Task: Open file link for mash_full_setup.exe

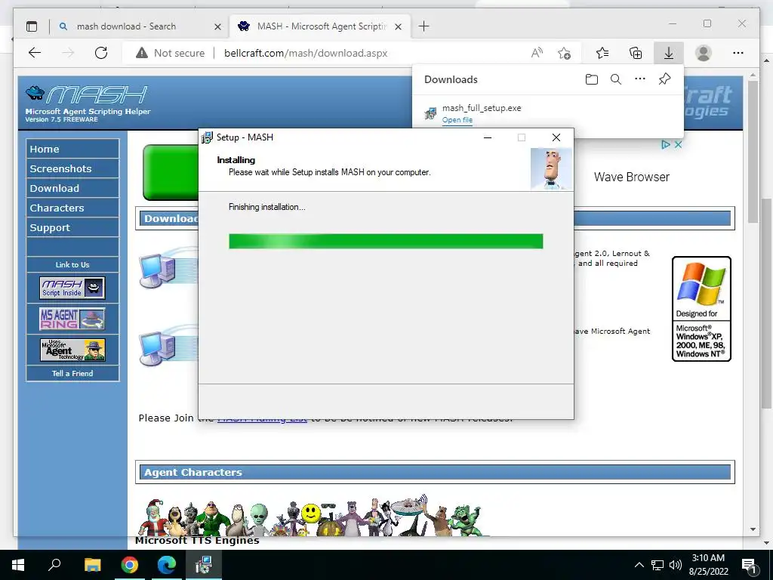Action: coord(457,120)
